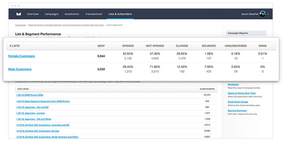Screen dimensions: 283x141
Task: Open 1.20.16 Agencies - NA and Other
Action: 34,119
